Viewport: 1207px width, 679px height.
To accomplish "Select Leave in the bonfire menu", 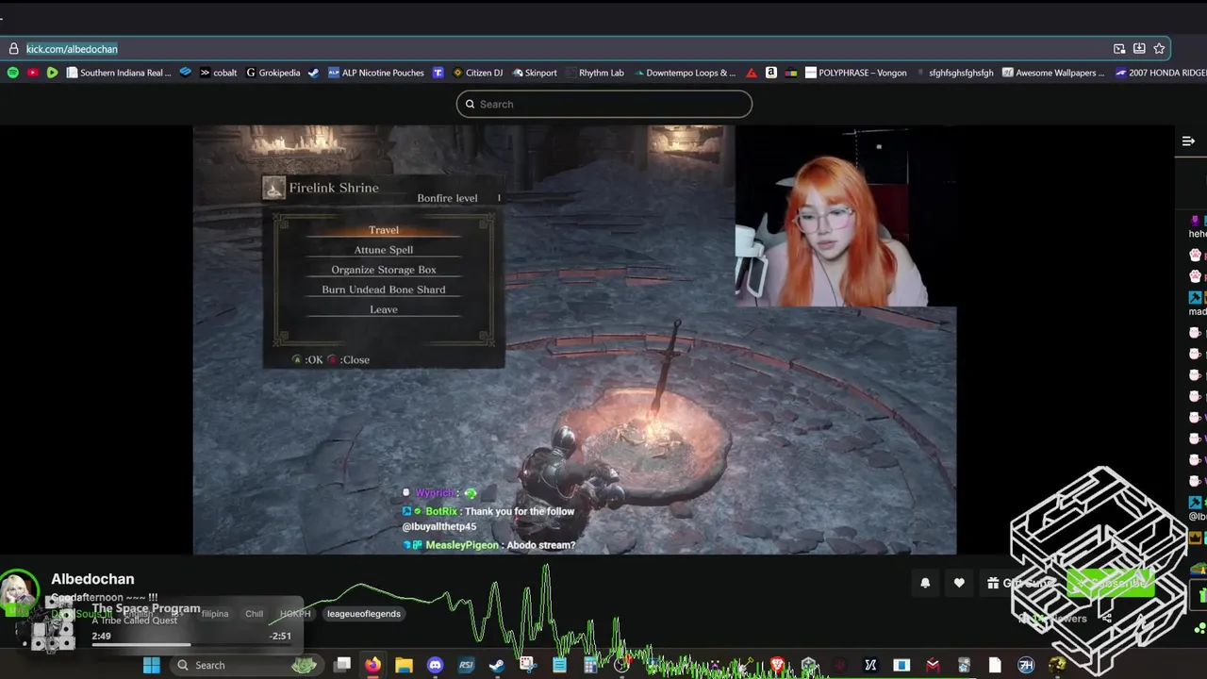I will 384,309.
